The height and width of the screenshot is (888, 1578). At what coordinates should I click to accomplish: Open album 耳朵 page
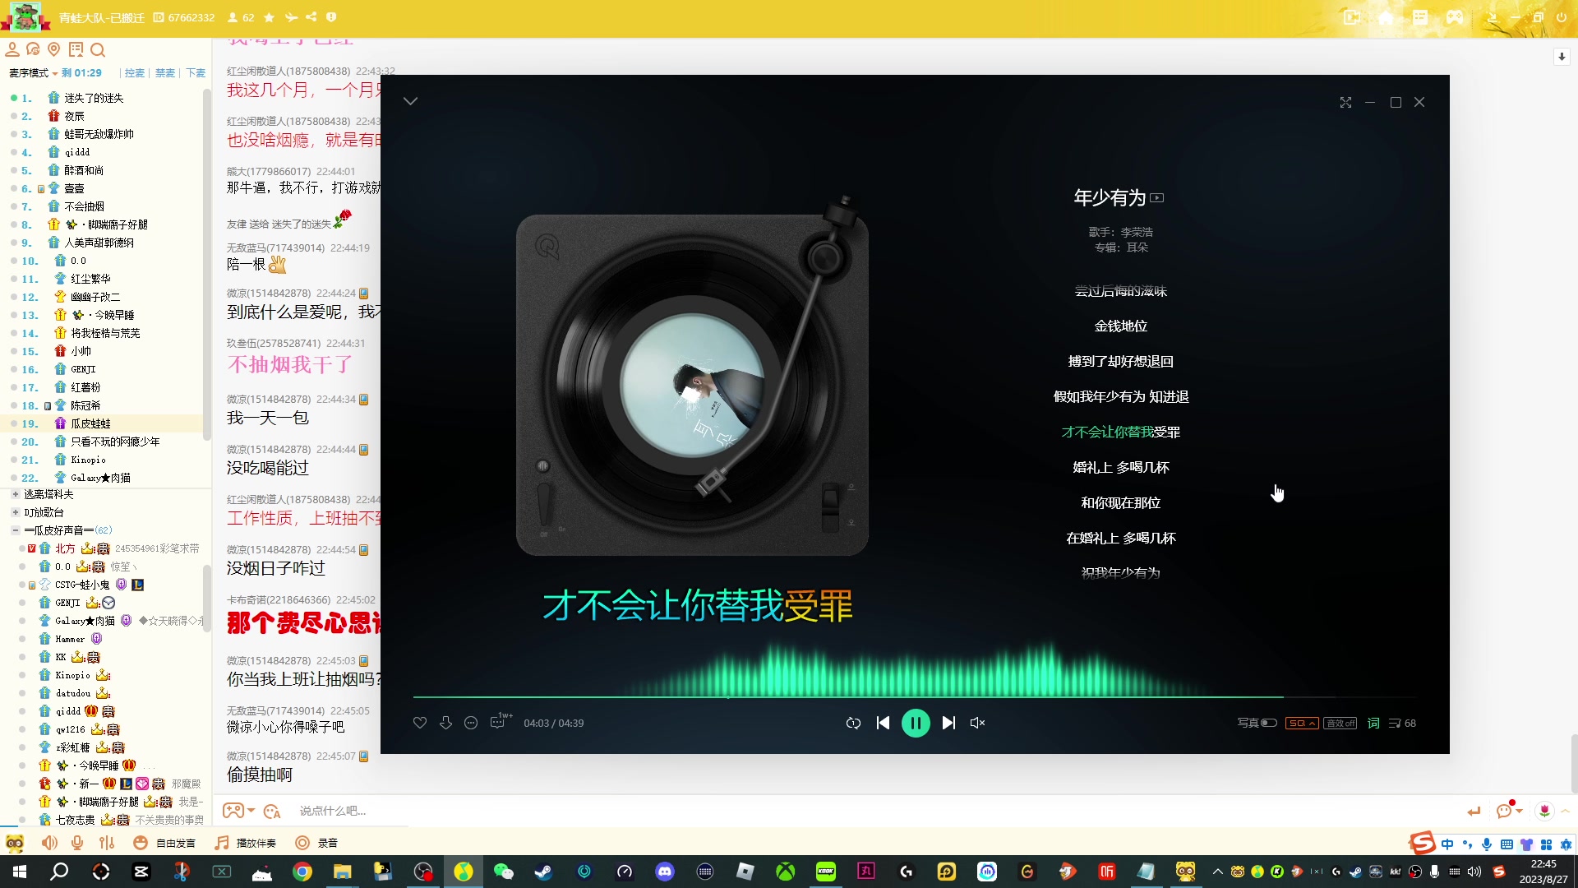click(x=1137, y=247)
